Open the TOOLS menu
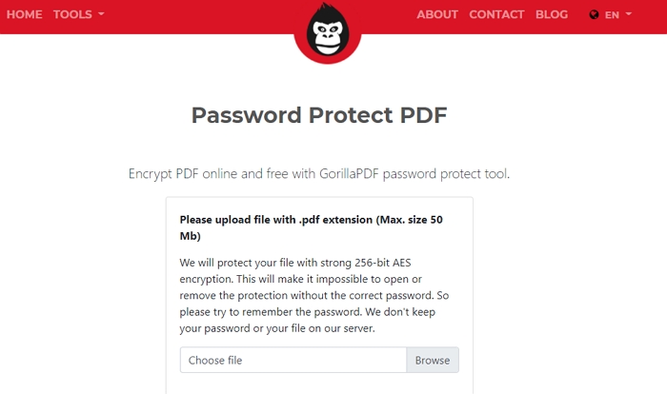The width and height of the screenshot is (667, 394). coord(72,14)
